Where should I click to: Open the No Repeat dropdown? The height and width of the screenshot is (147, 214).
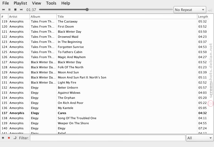(x=190, y=10)
